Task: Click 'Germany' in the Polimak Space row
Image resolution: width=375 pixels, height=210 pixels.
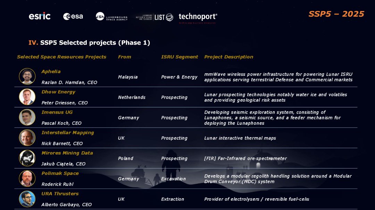Action: pos(128,179)
